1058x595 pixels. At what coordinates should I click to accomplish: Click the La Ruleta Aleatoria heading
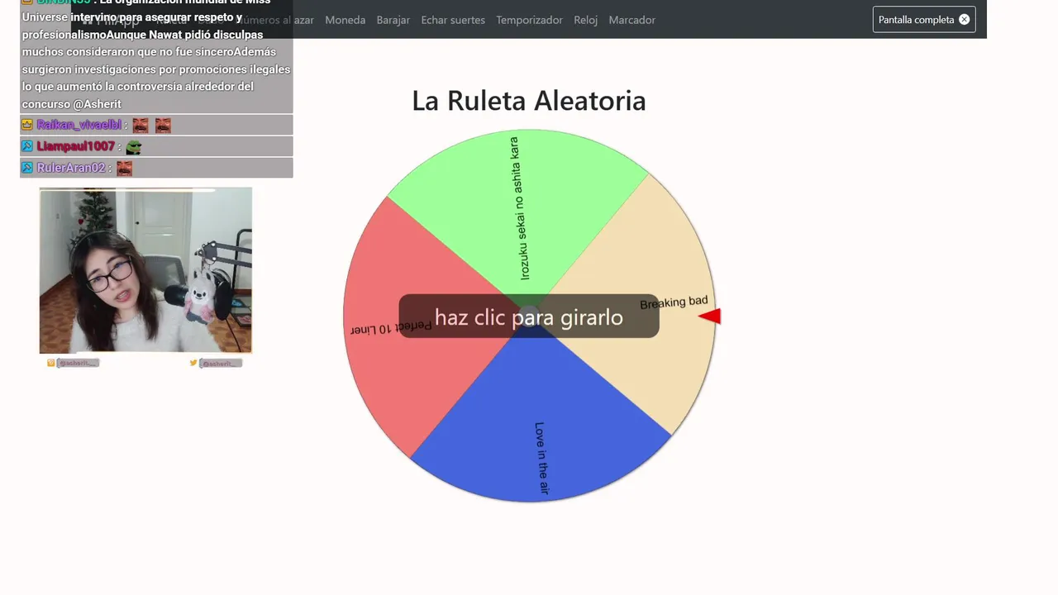click(529, 101)
